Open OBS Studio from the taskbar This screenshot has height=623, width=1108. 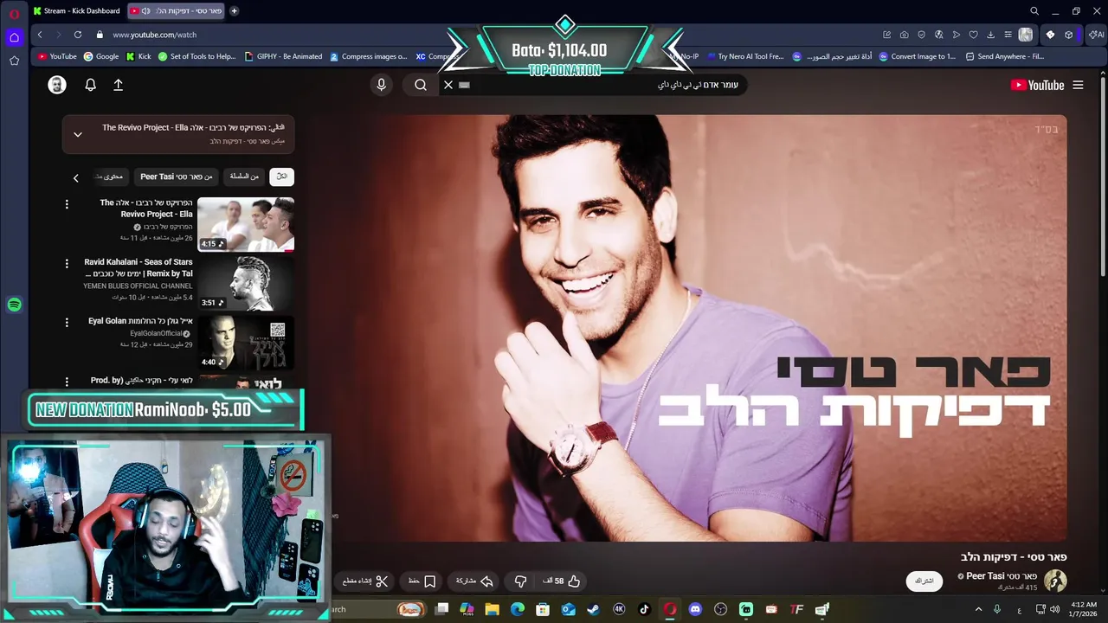(720, 609)
